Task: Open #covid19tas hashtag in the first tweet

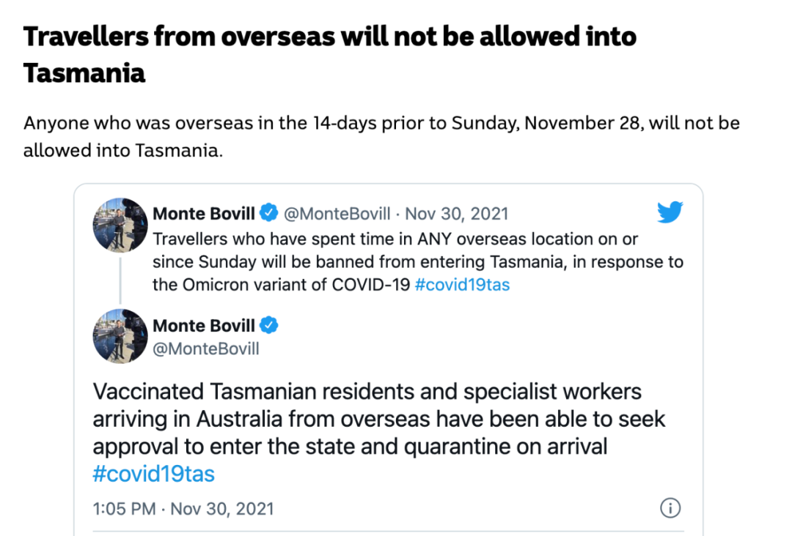Action: [462, 285]
